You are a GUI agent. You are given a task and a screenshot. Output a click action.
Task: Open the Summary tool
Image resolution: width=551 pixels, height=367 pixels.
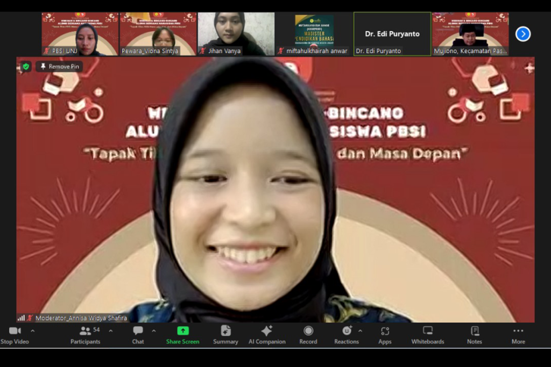(225, 335)
